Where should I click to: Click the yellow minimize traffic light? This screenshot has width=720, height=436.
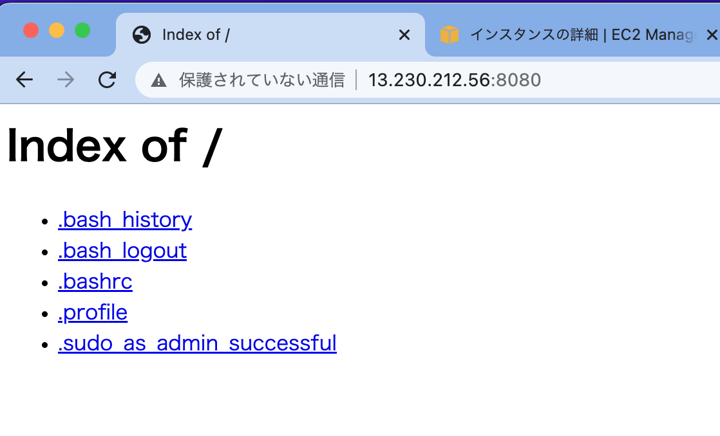click(x=56, y=30)
